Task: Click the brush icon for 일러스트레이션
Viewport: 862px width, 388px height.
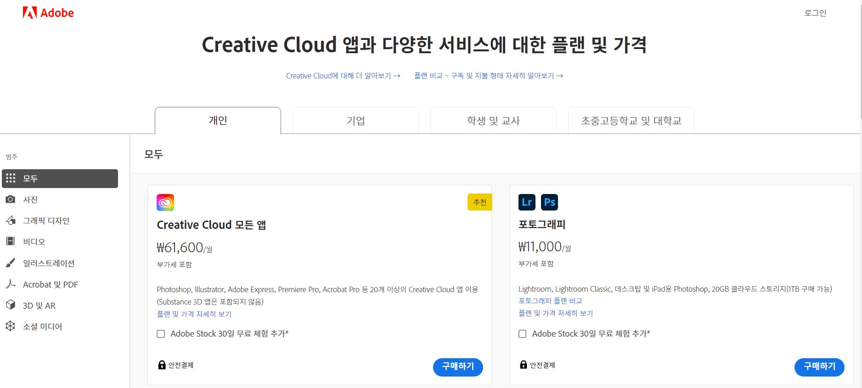Action: pyautogui.click(x=11, y=263)
